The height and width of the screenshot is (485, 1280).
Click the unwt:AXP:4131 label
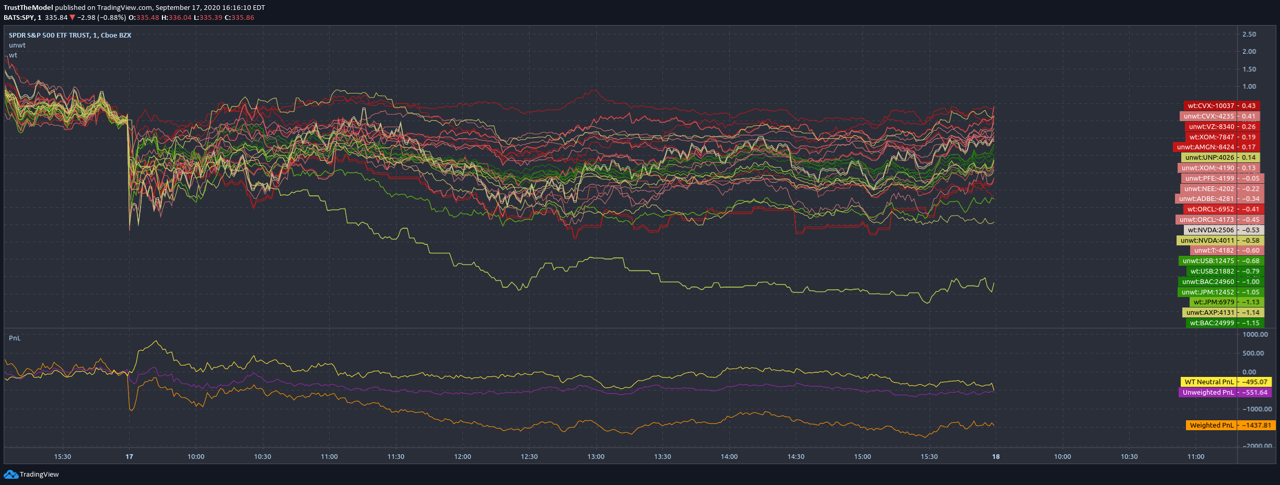point(1223,312)
